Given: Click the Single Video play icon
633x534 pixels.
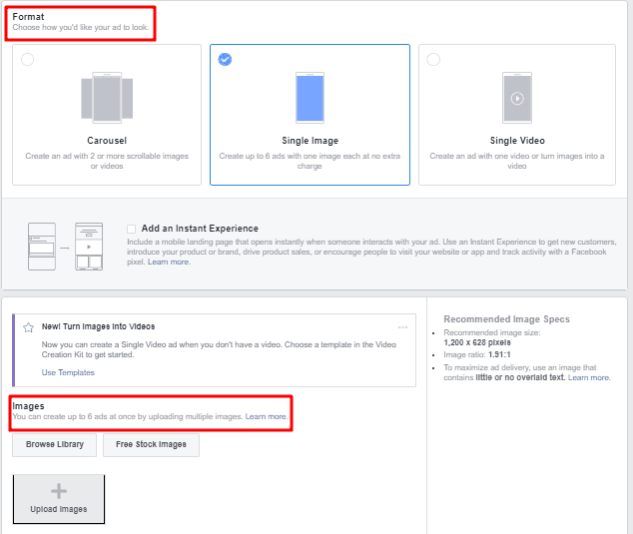Looking at the screenshot, I should click(516, 98).
